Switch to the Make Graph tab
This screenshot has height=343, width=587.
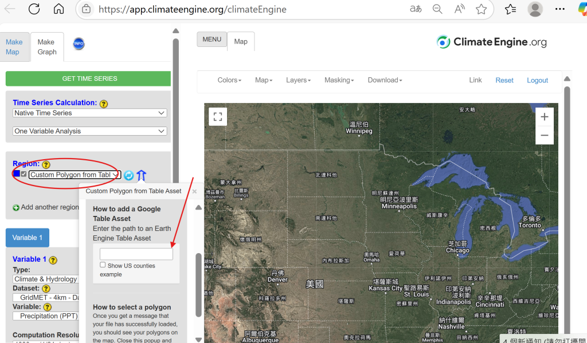click(x=47, y=47)
